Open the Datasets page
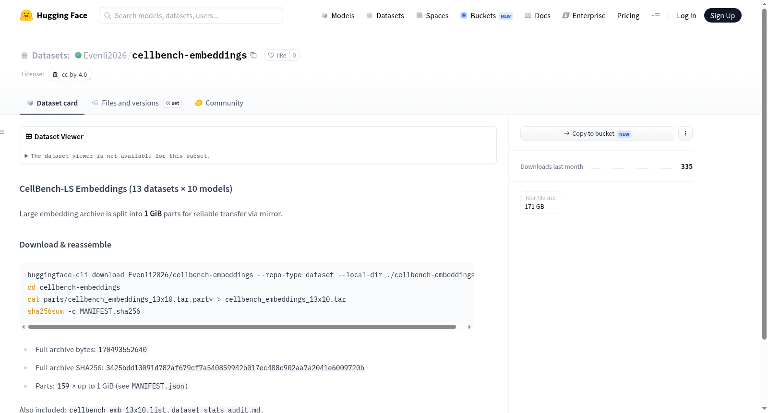 (385, 15)
